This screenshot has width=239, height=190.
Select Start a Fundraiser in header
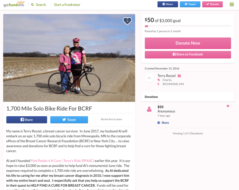[67, 5]
